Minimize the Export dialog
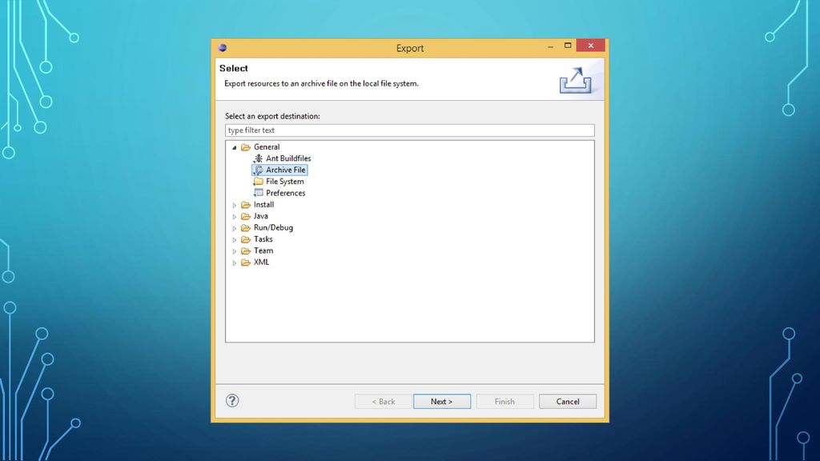 pos(550,46)
